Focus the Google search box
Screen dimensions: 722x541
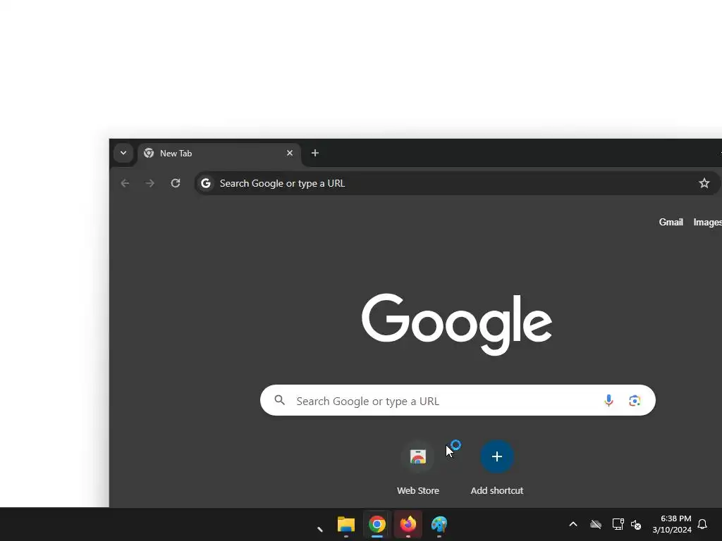[458, 400]
